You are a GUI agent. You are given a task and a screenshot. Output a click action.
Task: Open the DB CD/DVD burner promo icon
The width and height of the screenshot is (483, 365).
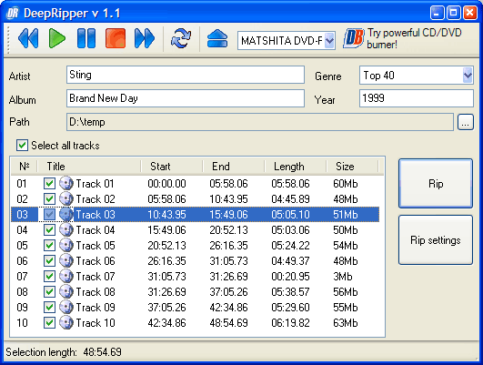point(353,38)
